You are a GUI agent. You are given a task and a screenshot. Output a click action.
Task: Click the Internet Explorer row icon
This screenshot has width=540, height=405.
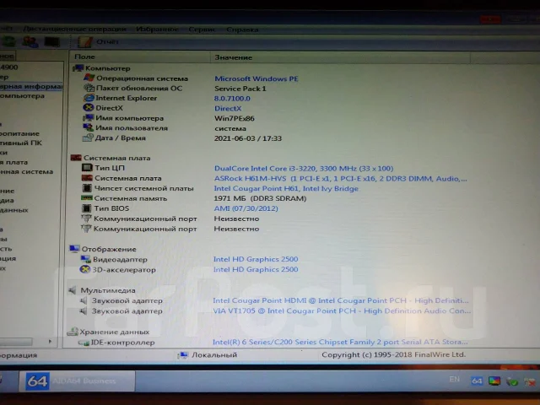pos(89,98)
